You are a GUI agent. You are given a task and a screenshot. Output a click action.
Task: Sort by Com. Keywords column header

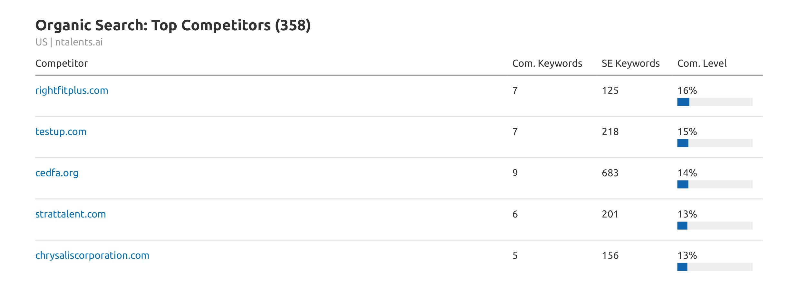[x=547, y=63]
